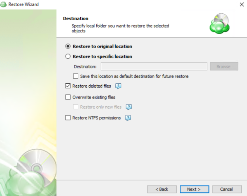This screenshot has height=196, width=247.
Task: Enable Overwrite existing files
Action: coord(68,97)
